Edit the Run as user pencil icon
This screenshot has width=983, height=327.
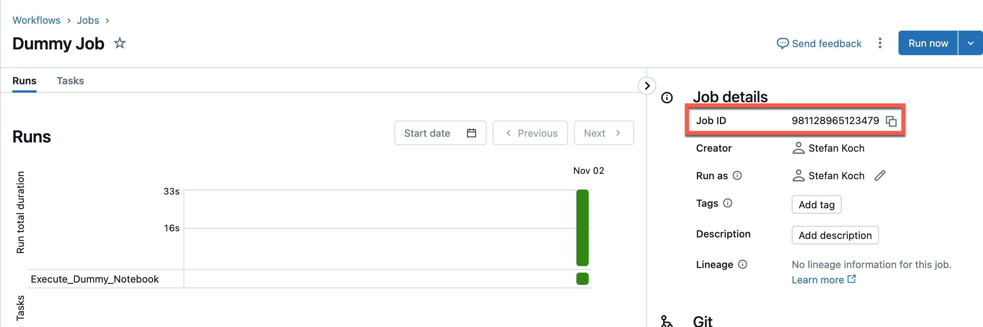880,176
